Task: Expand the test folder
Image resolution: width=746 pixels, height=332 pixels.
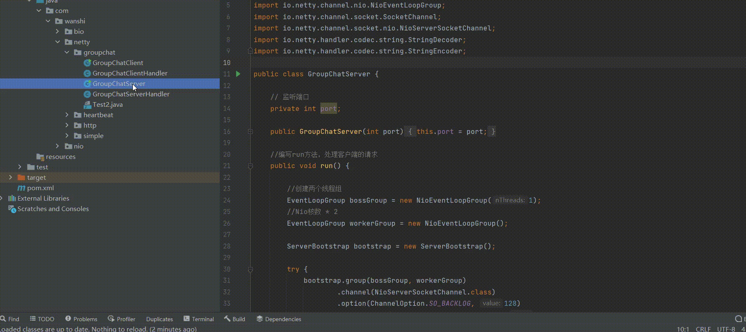Action: [20, 167]
